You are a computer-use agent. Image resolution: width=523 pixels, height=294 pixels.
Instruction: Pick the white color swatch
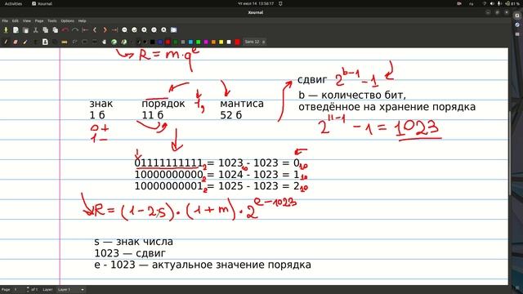229,42
